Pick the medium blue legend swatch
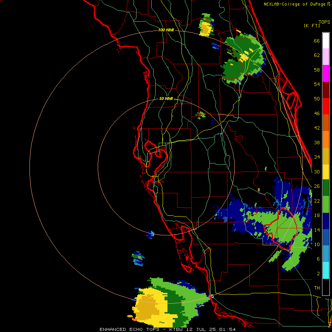Screen dimensions: 332x332 (326, 237)
